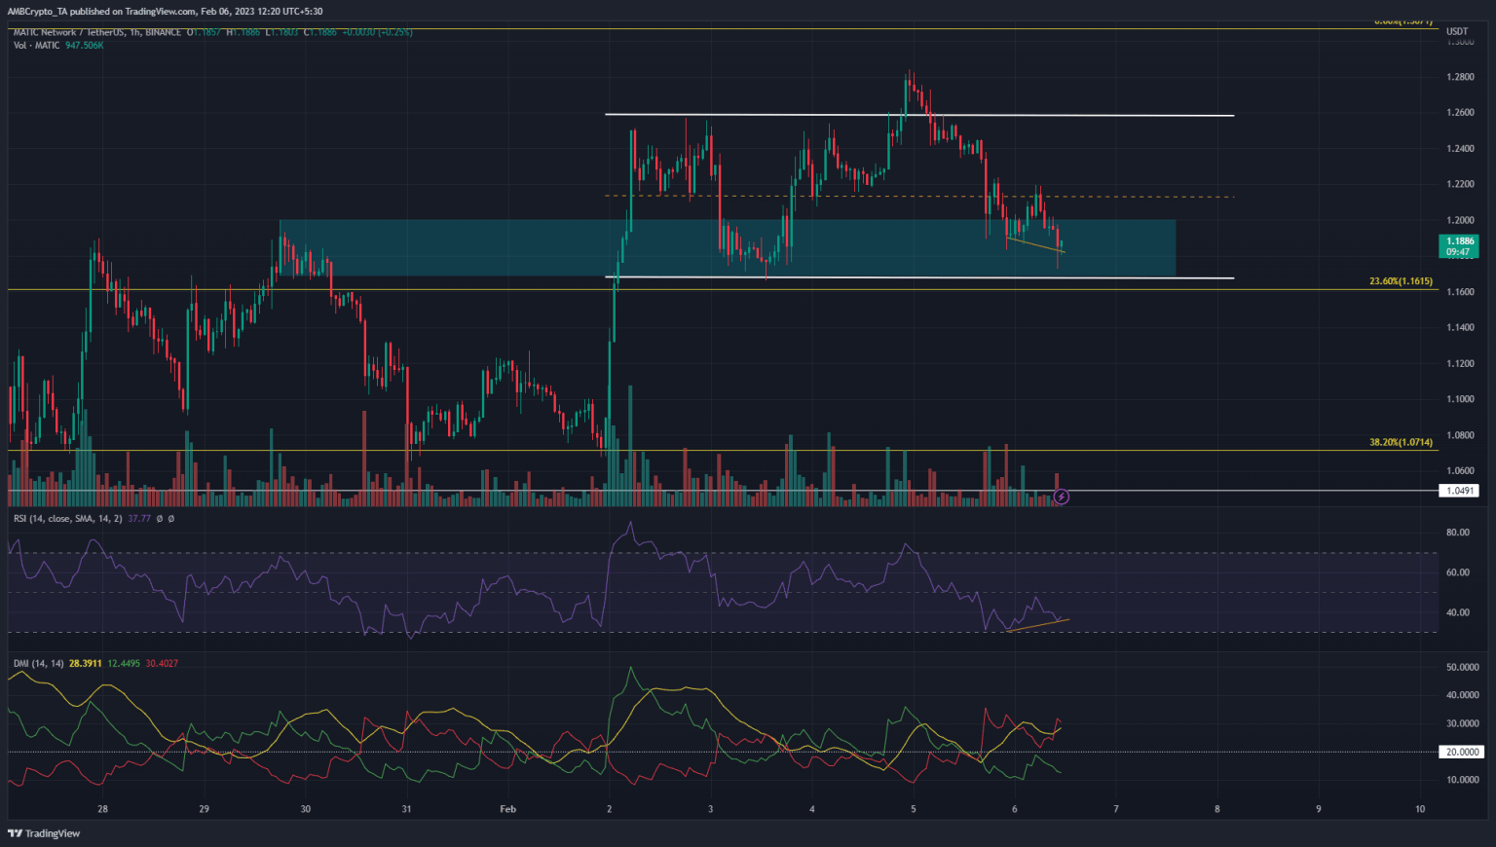This screenshot has height=847, width=1496.
Task: Click the Feb label on the time axis
Action: pyautogui.click(x=506, y=809)
